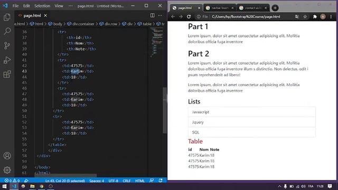The image size is (338, 190).
Task: Select the page.html editor tab
Action: (x=32, y=15)
